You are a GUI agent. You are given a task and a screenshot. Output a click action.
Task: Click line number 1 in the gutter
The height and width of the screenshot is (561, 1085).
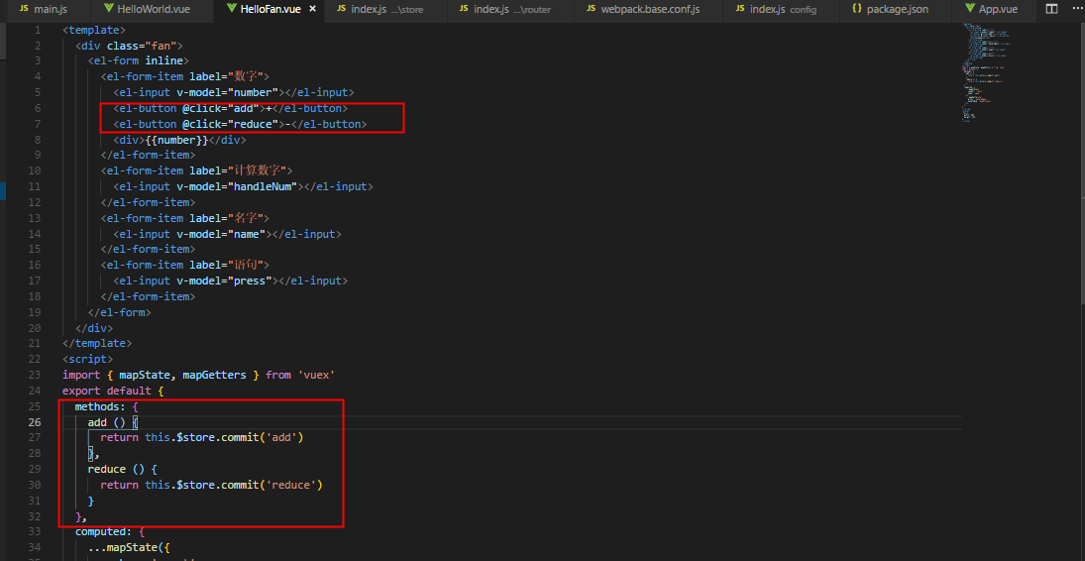[x=37, y=30]
